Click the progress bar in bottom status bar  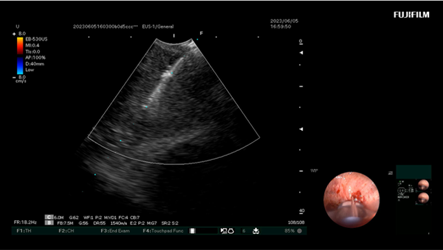click(x=204, y=231)
